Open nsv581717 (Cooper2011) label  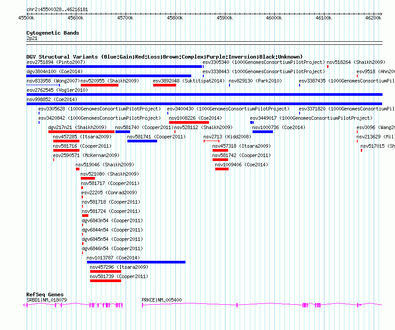(110, 183)
